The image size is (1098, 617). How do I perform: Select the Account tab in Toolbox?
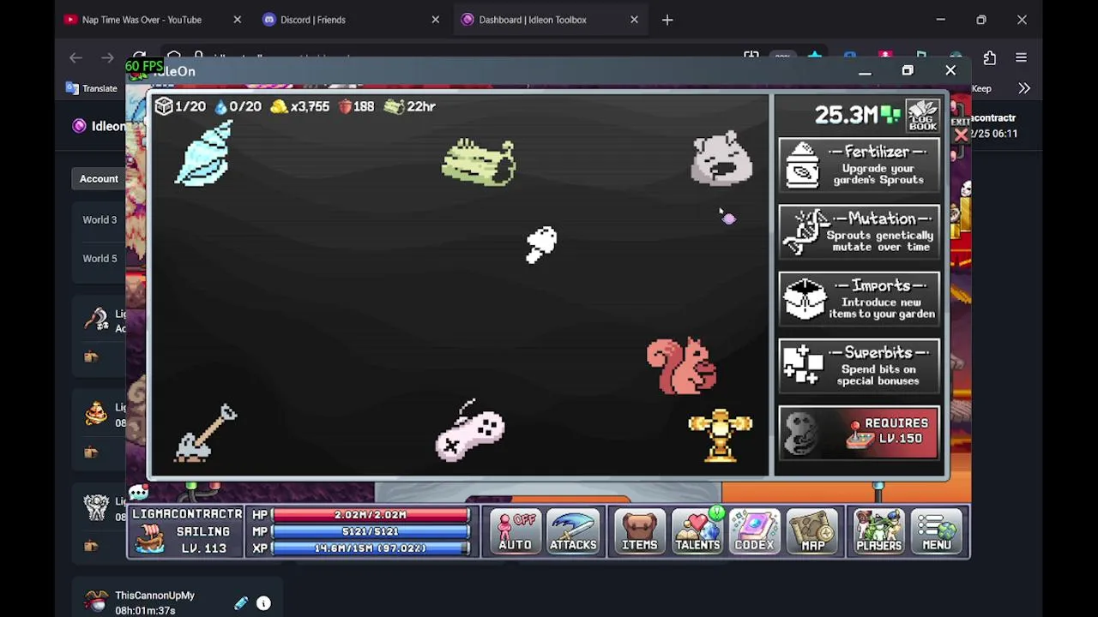click(99, 179)
